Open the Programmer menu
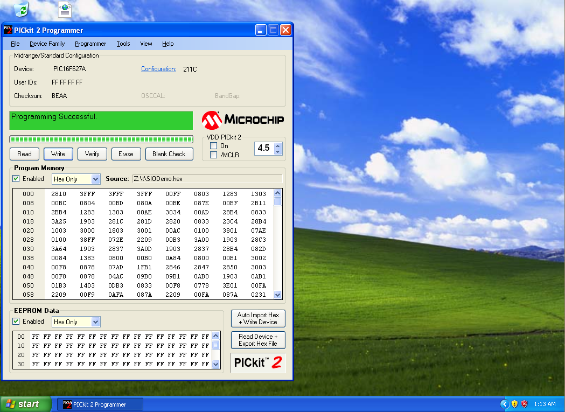Image resolution: width=565 pixels, height=412 pixels. [x=90, y=44]
